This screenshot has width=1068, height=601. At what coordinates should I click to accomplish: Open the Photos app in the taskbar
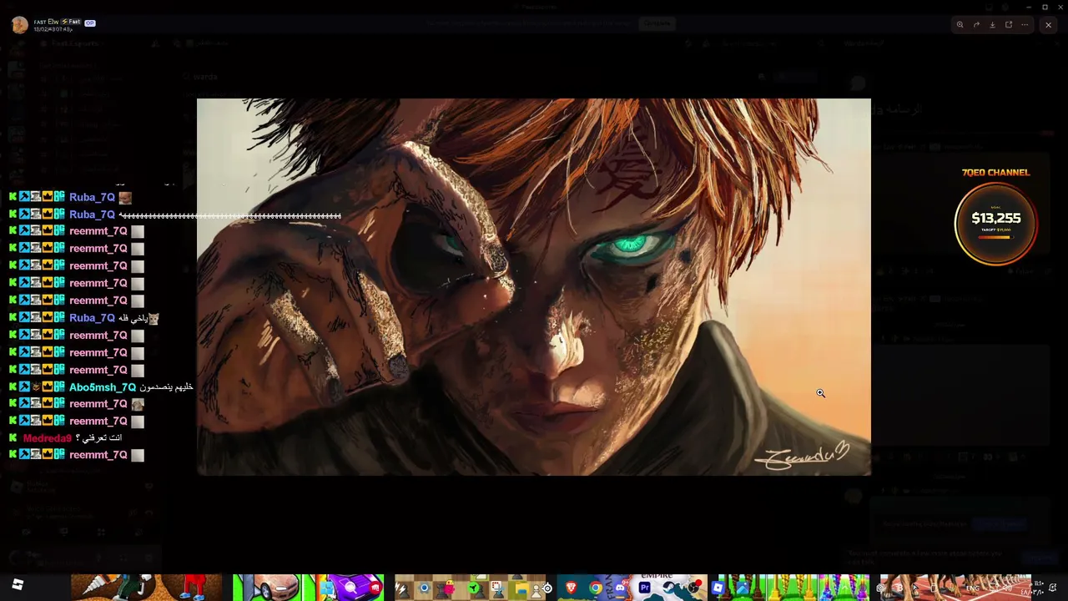pos(743,588)
